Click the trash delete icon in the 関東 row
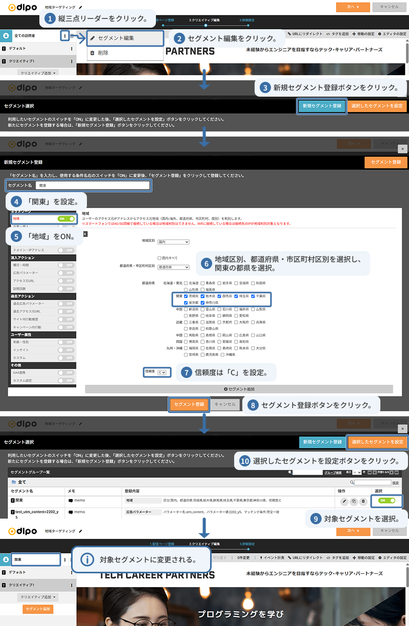The height and width of the screenshot is (626, 409). click(x=363, y=501)
